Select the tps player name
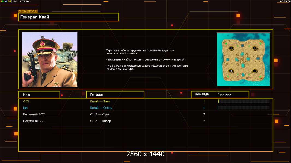Image resolution: width=291 pixels, height=163 pixels. [25, 108]
